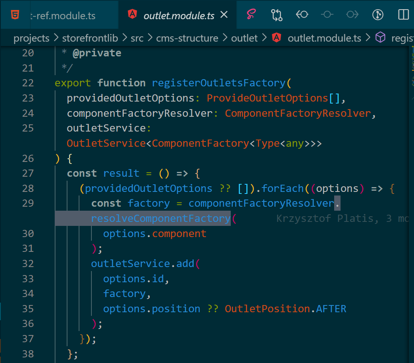Open the cms-structure breadcrumb segment
Image resolution: width=414 pixels, height=363 pixels.
tap(187, 38)
